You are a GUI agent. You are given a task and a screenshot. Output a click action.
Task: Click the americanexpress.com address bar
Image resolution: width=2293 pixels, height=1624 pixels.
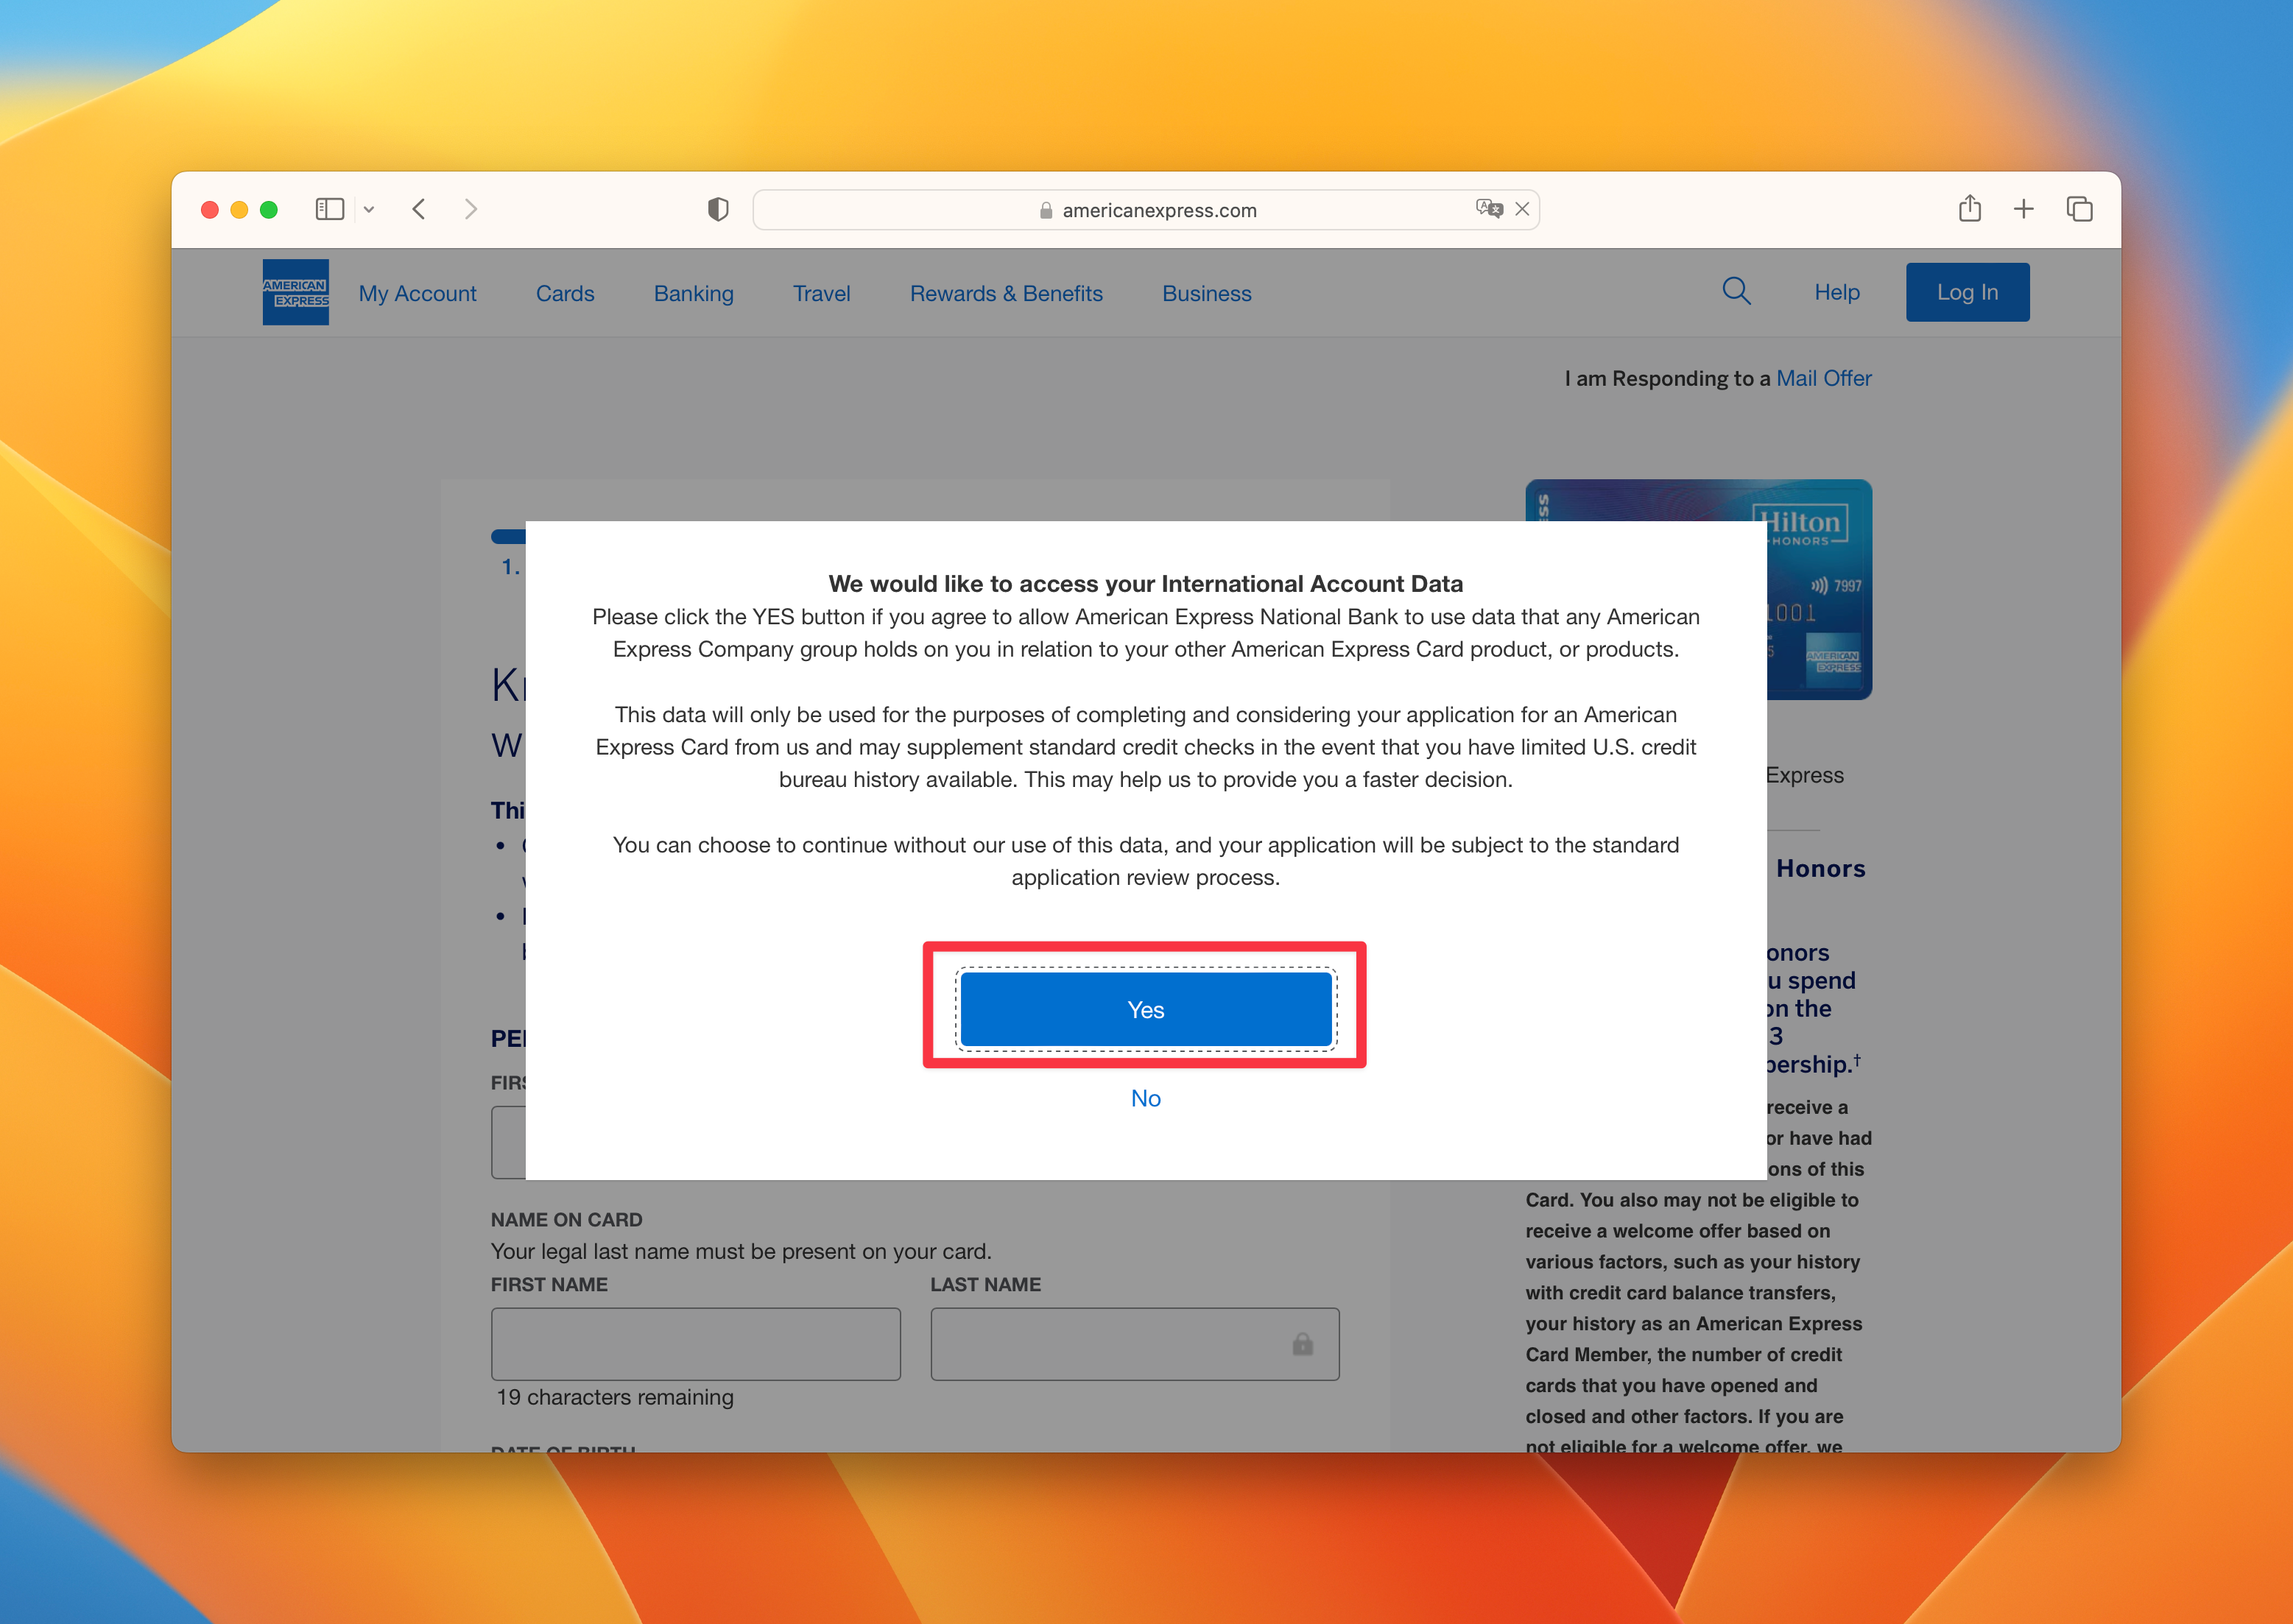(1146, 210)
